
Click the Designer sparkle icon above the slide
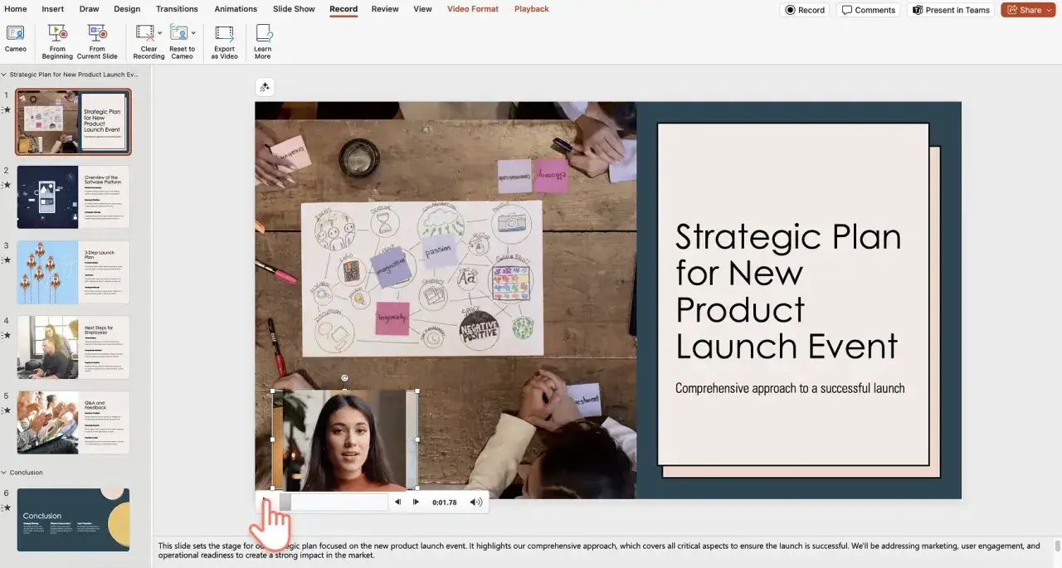(265, 86)
